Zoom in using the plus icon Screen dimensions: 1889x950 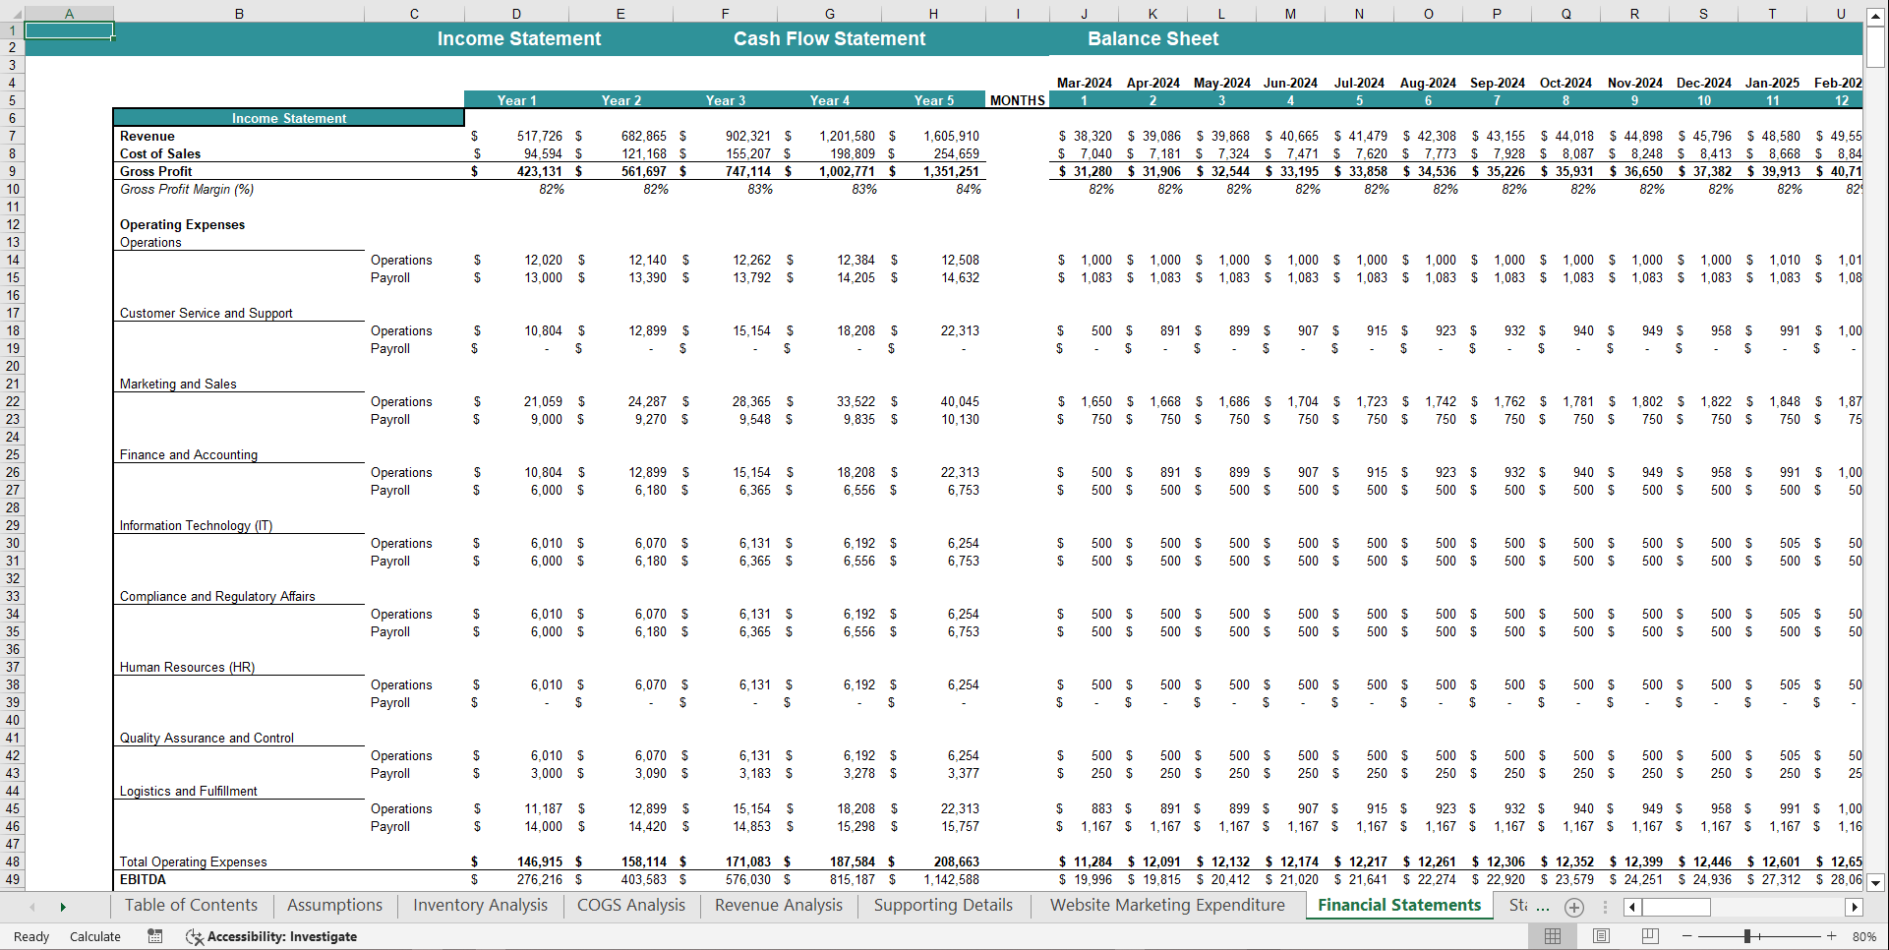1831,936
